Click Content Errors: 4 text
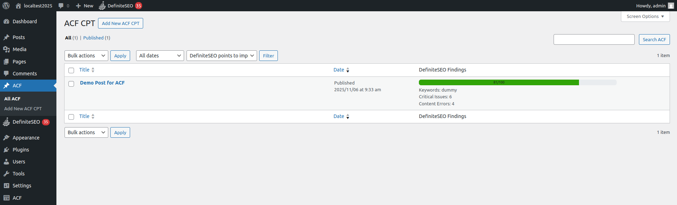 [x=437, y=104]
